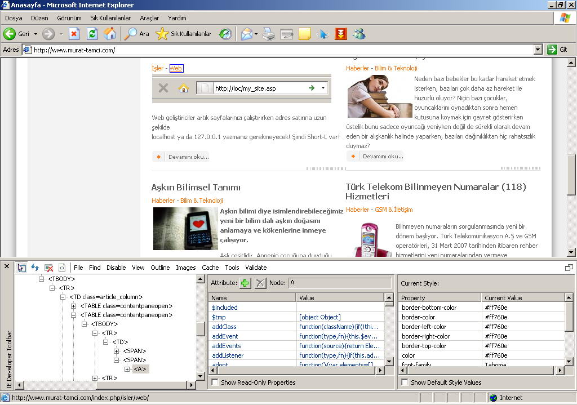This screenshot has width=577, height=405.
Task: Open the Outline menu in Developer Toolbar
Action: [x=160, y=268]
